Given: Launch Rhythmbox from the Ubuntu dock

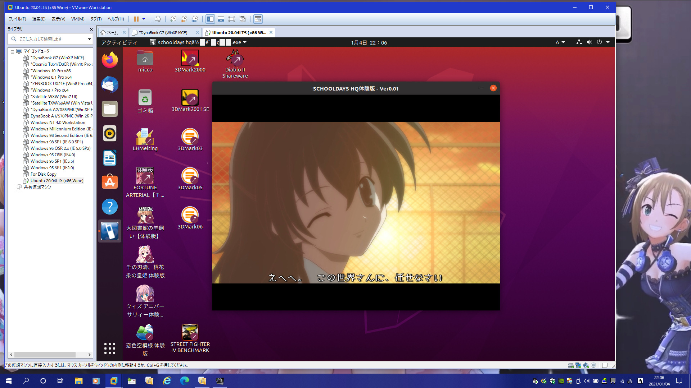Looking at the screenshot, I should (x=110, y=133).
